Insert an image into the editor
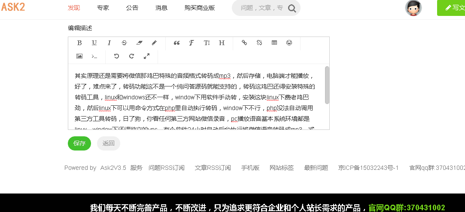Image resolution: width=465 pixels, height=212 pixels. tap(79, 56)
